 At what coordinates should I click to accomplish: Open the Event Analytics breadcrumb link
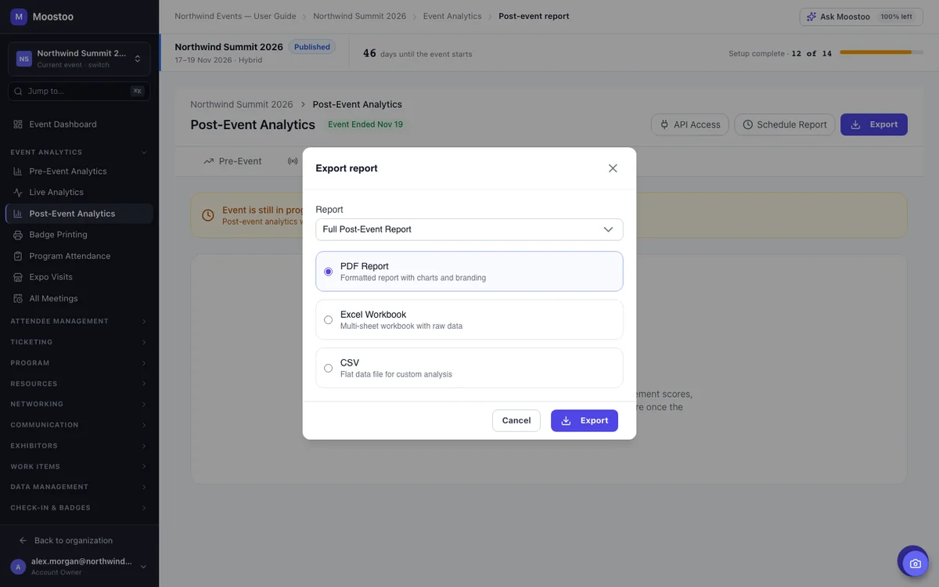point(452,16)
